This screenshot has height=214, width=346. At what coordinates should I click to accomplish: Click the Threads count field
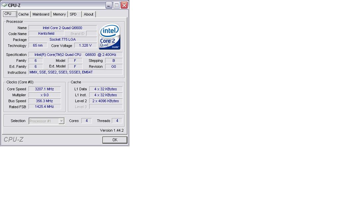click(x=117, y=121)
